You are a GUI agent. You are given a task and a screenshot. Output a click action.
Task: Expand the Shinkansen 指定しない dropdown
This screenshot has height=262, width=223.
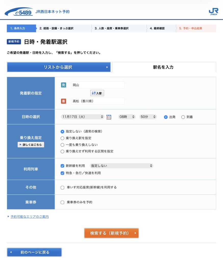pyautogui.click(x=122, y=166)
